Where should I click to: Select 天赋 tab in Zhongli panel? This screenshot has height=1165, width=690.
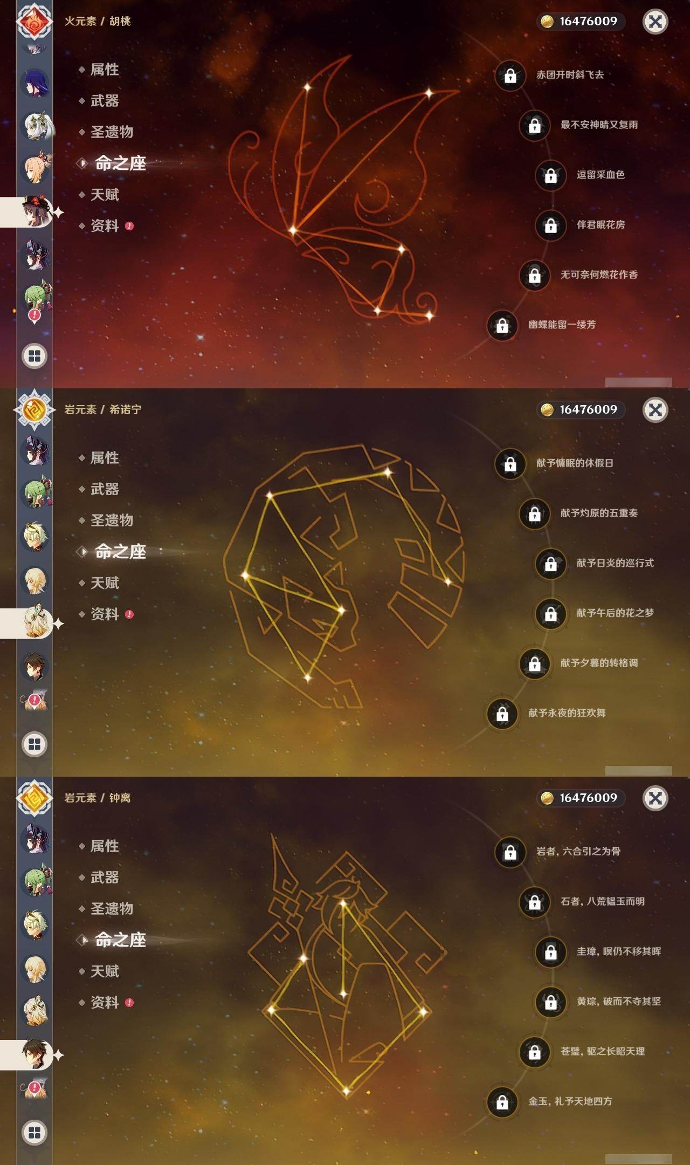105,971
